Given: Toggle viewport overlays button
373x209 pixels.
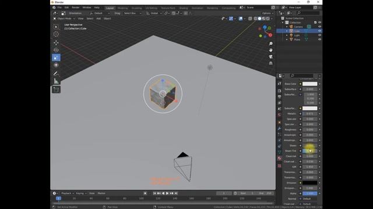Looking at the screenshot, I should pyautogui.click(x=241, y=19).
